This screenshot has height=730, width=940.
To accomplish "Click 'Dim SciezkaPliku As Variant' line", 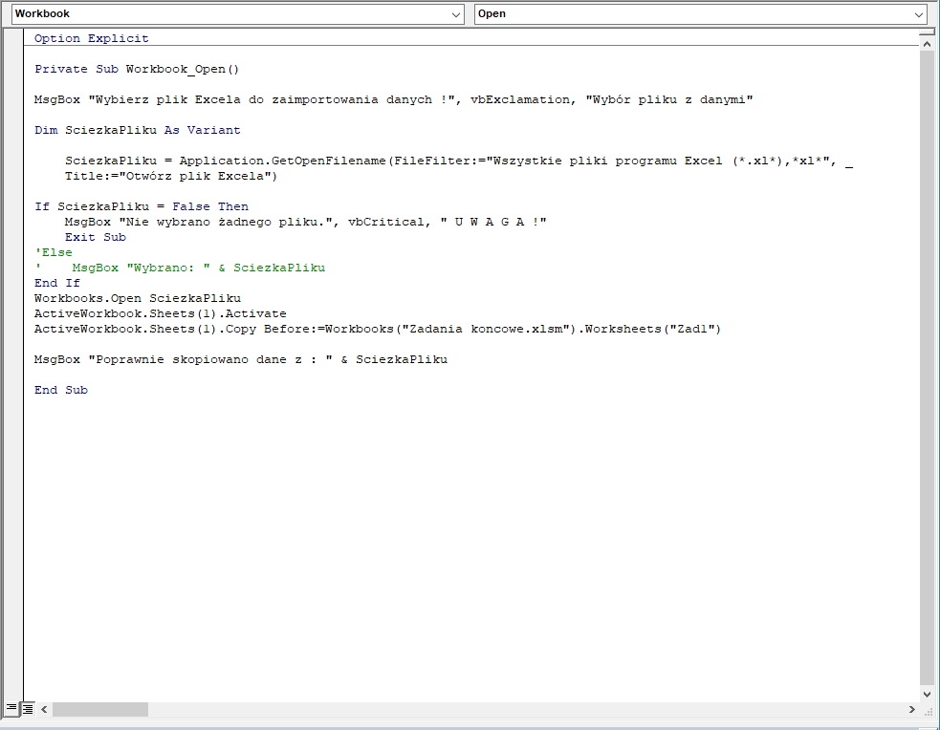I will (138, 130).
